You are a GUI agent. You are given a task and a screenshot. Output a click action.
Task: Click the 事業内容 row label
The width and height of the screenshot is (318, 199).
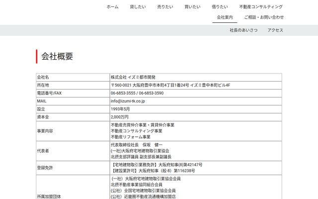coord(45,131)
